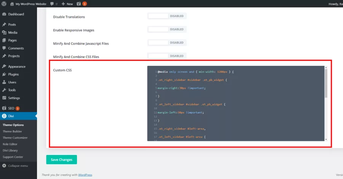This screenshot has height=179, width=343.
Task: Open the comments bubble icon in admin bar
Action: [52, 4]
